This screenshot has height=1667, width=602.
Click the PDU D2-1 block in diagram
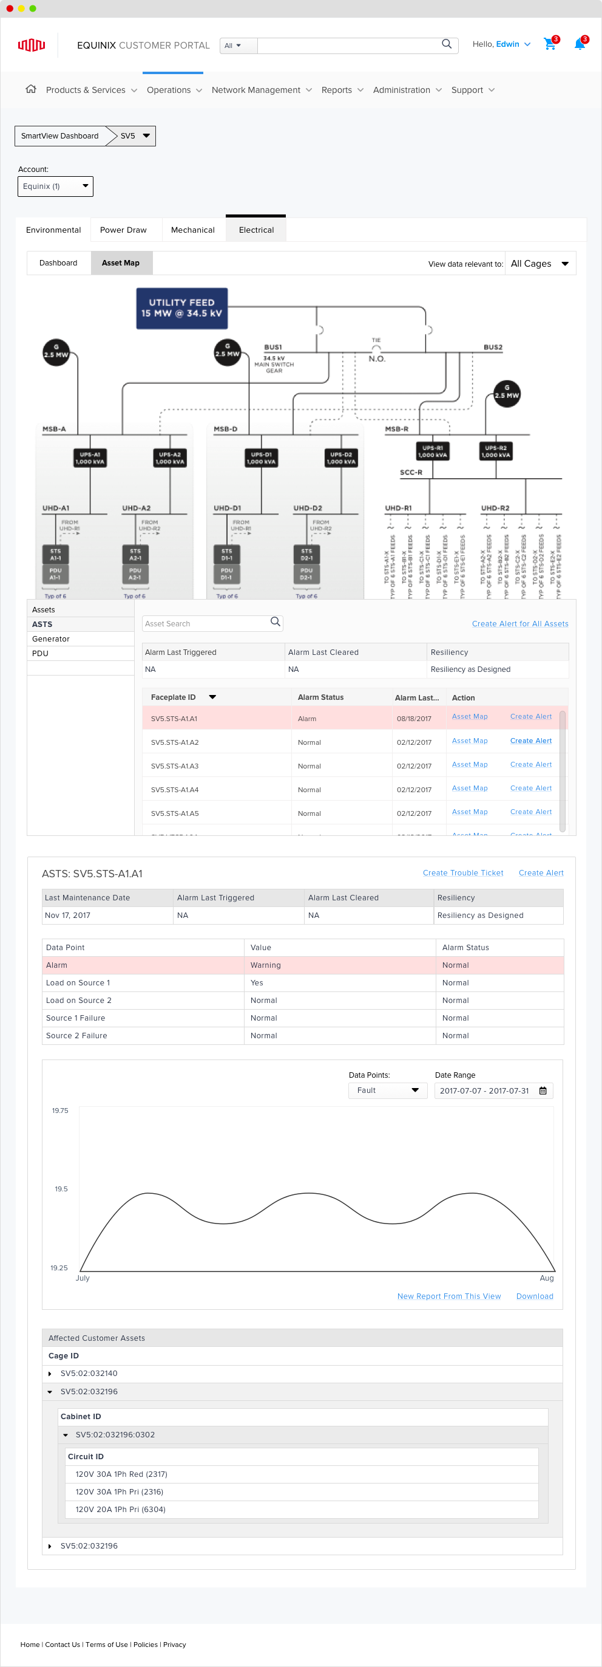pos(306,574)
